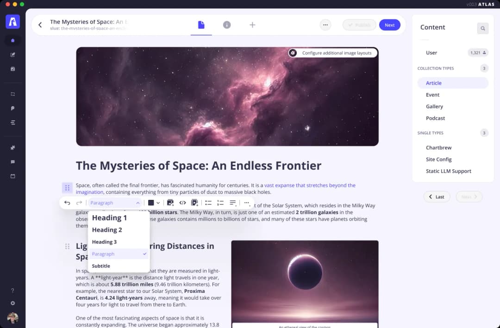This screenshot has height=328, width=500.
Task: Insert media/video from the toolbar
Action: pyautogui.click(x=194, y=203)
